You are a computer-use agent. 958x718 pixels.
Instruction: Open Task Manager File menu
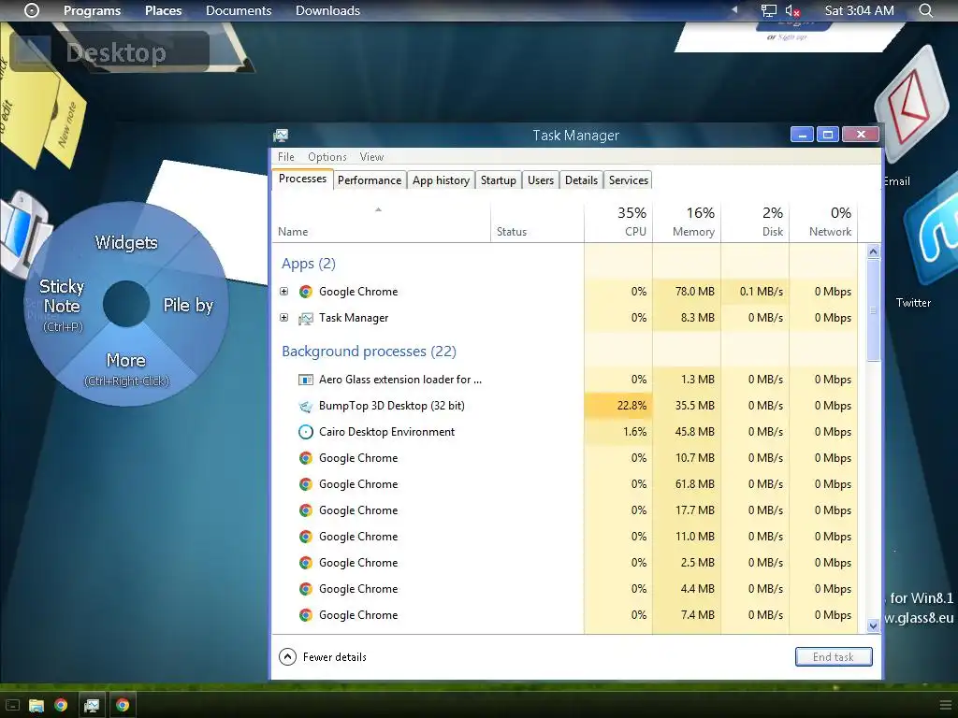tap(286, 157)
